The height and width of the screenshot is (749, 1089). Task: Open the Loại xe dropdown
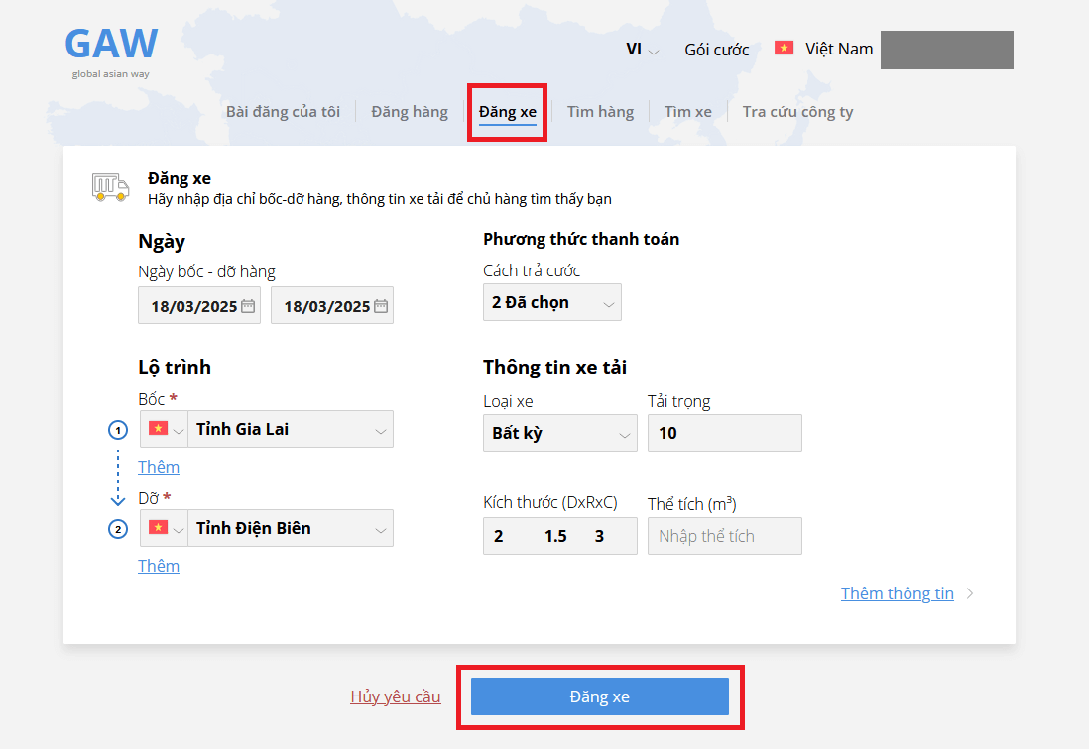[x=560, y=434]
